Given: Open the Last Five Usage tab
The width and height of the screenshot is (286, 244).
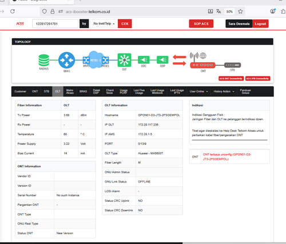Looking at the screenshot, I should click(x=139, y=91).
